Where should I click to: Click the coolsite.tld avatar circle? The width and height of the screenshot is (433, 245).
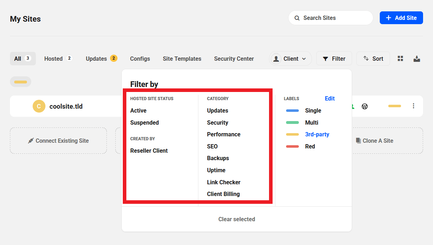[39, 106]
